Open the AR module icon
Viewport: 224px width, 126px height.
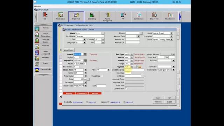coord(123,16)
